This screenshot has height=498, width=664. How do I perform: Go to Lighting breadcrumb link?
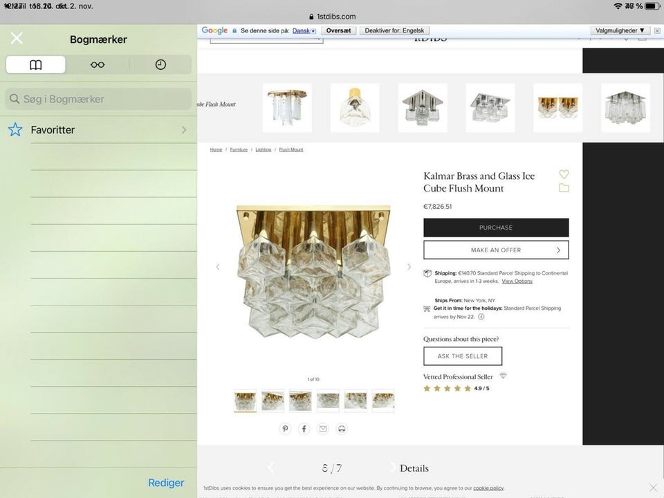point(264,149)
